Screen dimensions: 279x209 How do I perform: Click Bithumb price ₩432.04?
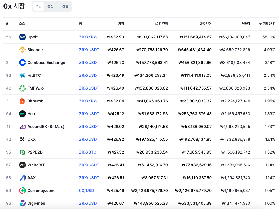tap(116, 101)
